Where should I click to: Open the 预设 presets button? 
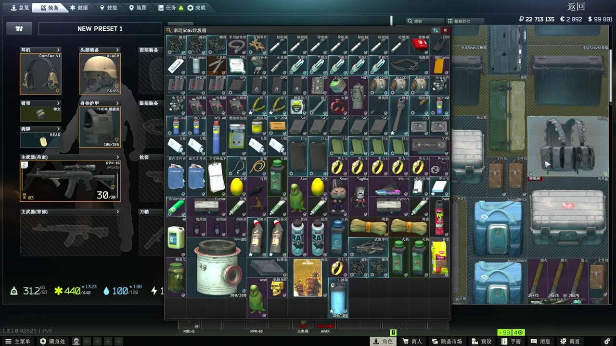click(482, 341)
